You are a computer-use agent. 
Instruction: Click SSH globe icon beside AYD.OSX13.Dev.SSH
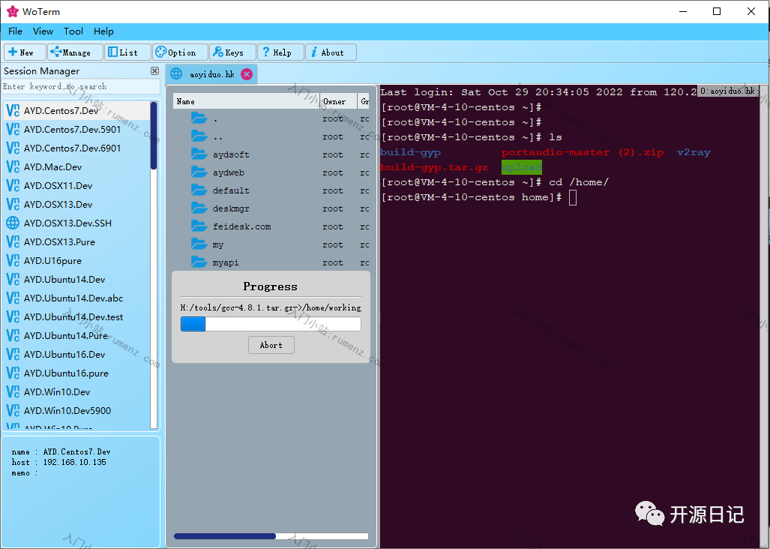click(13, 223)
